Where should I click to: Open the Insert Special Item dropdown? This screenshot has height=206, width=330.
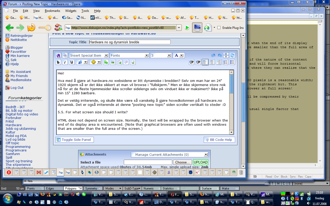[x=89, y=55]
